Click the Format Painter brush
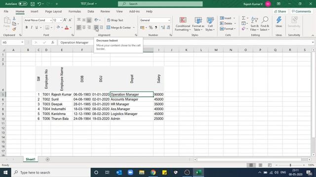Screen dimensions: 316x177 (14, 29)
